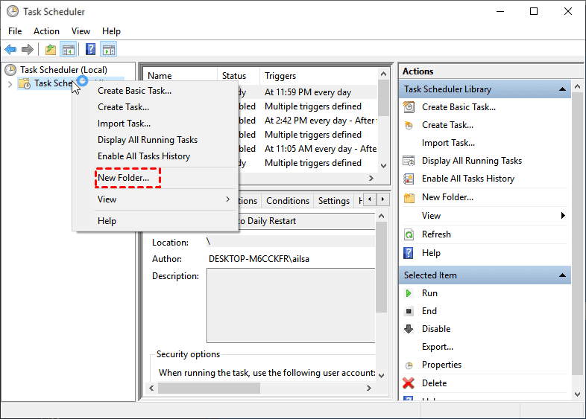Click Refresh in Actions pane

(436, 234)
